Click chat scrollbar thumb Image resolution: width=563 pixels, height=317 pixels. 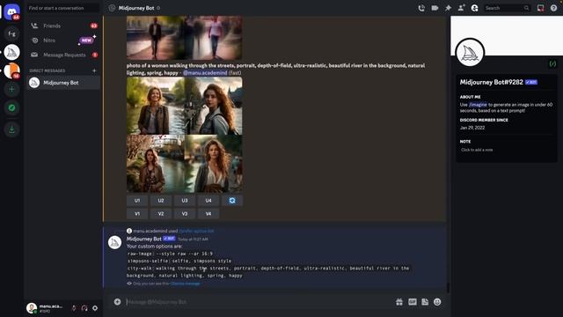448,287
